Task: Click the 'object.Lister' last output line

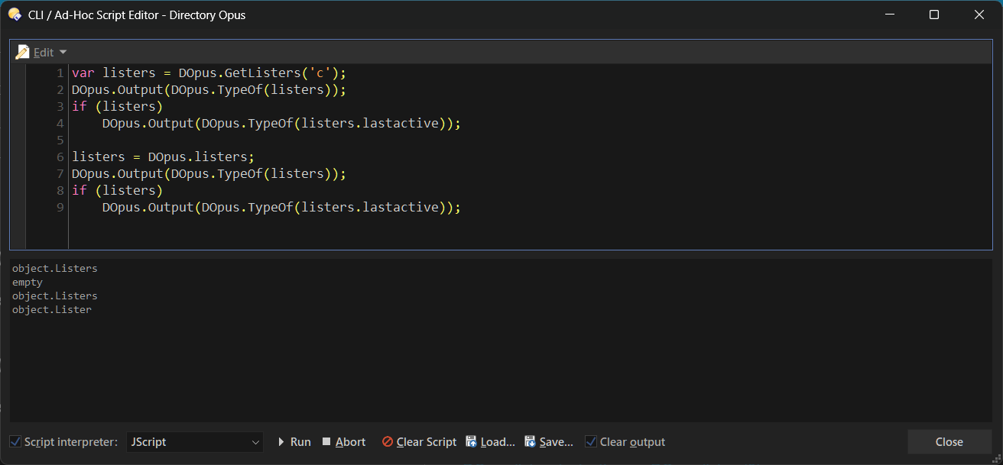Action: coord(52,310)
